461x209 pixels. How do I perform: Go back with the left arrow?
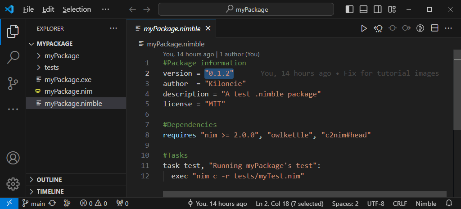click(x=133, y=9)
